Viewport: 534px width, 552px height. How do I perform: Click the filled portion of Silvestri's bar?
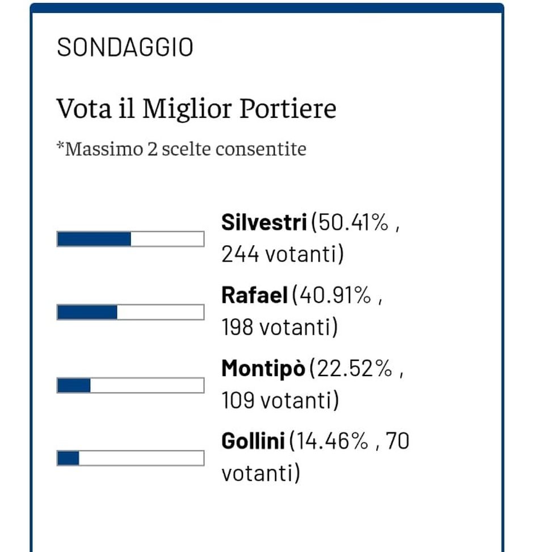[x=92, y=238]
